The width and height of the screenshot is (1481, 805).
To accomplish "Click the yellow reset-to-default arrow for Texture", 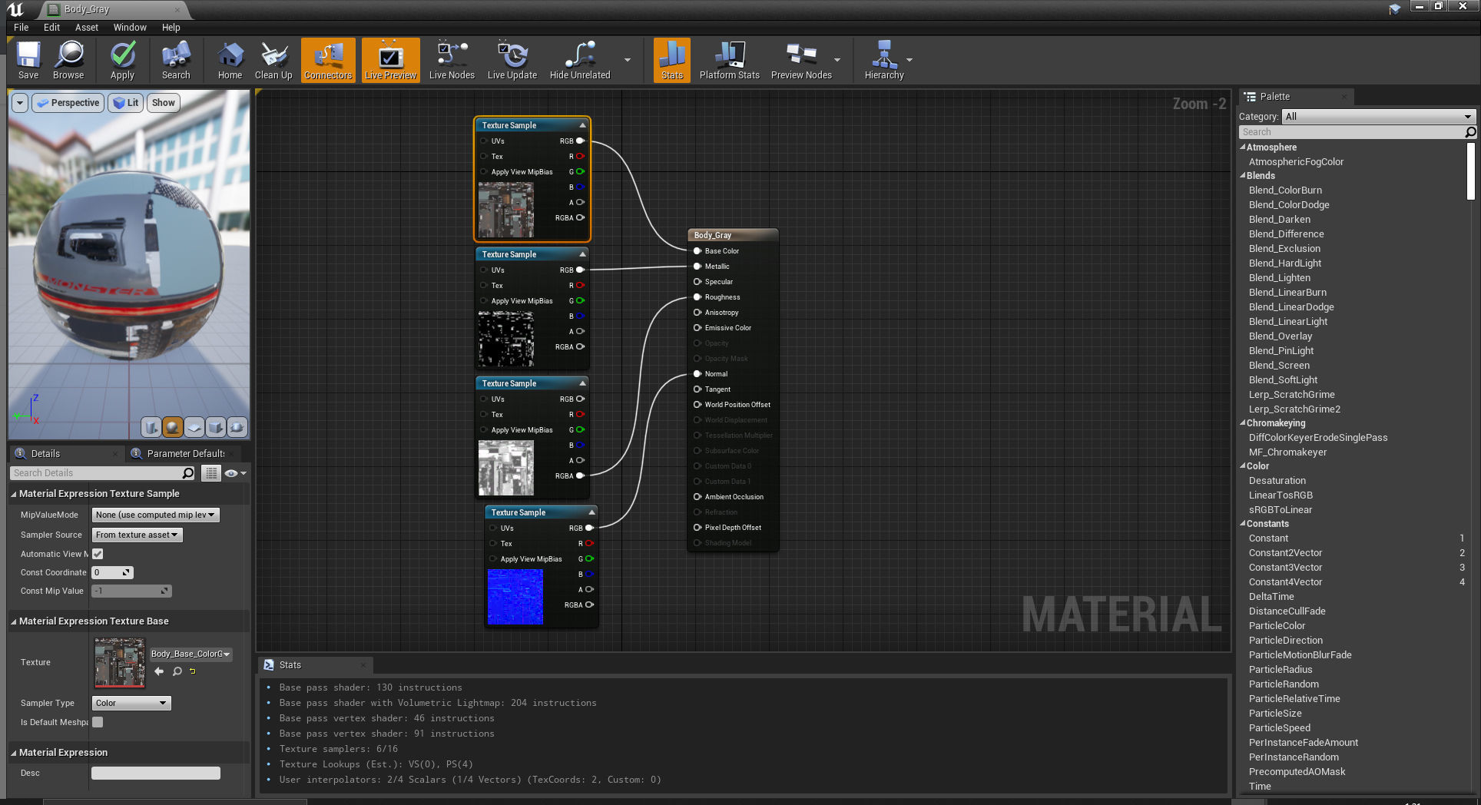I will 193,671.
